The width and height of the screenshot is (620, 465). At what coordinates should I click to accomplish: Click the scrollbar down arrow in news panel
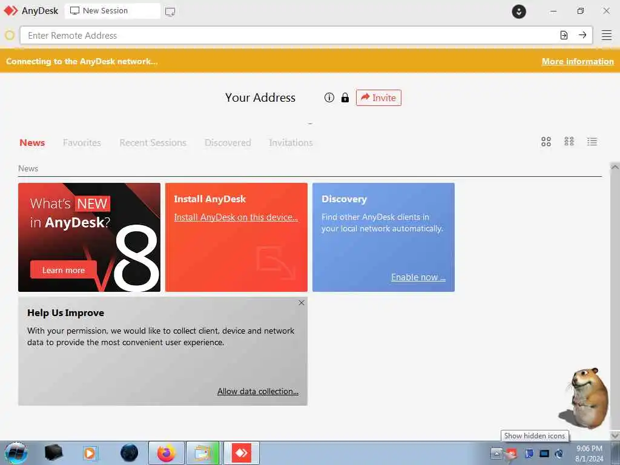615,435
